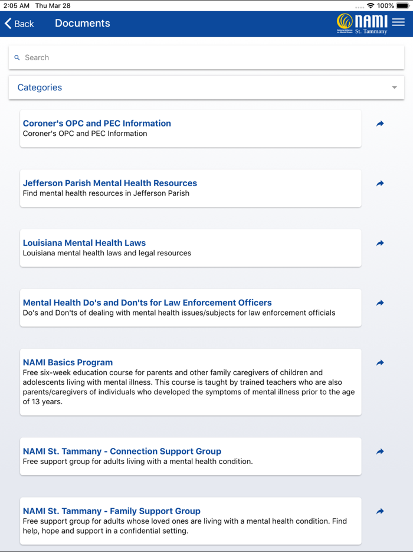This screenshot has width=413, height=552.
Task: Open NAMI St. Tammany Connection Support Group
Action: [x=191, y=457]
